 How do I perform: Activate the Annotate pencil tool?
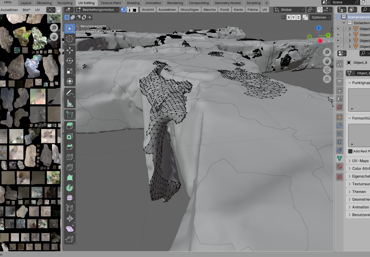point(70,93)
